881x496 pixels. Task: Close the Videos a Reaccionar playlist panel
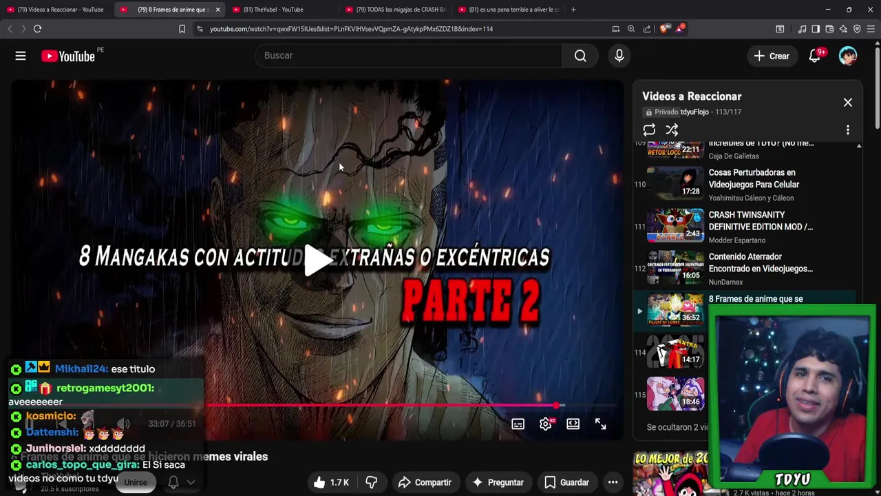click(x=848, y=102)
